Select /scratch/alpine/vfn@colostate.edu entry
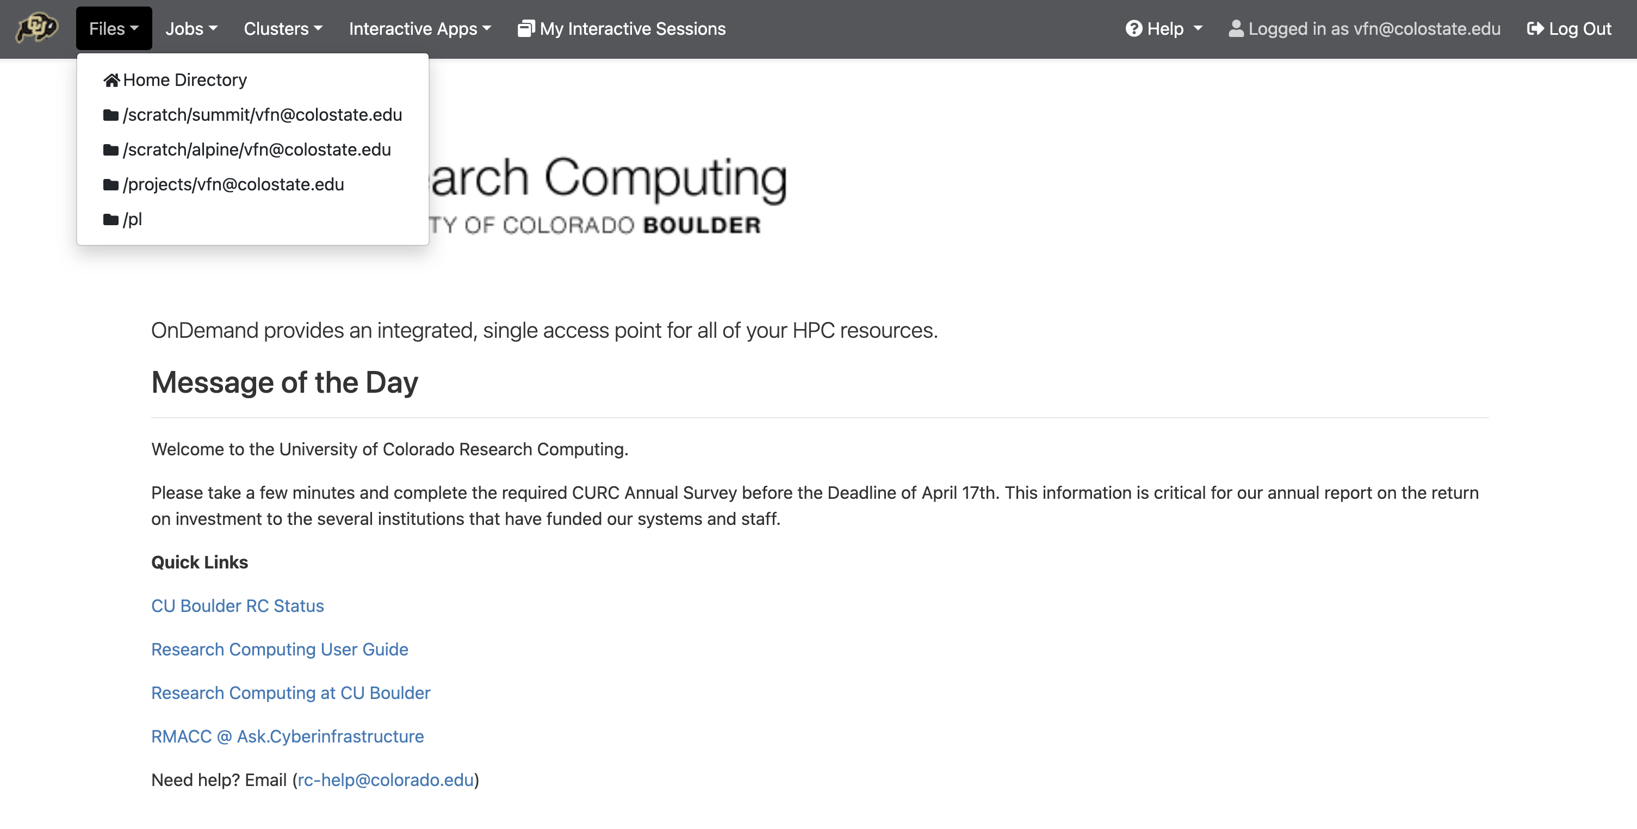This screenshot has width=1637, height=829. point(252,150)
